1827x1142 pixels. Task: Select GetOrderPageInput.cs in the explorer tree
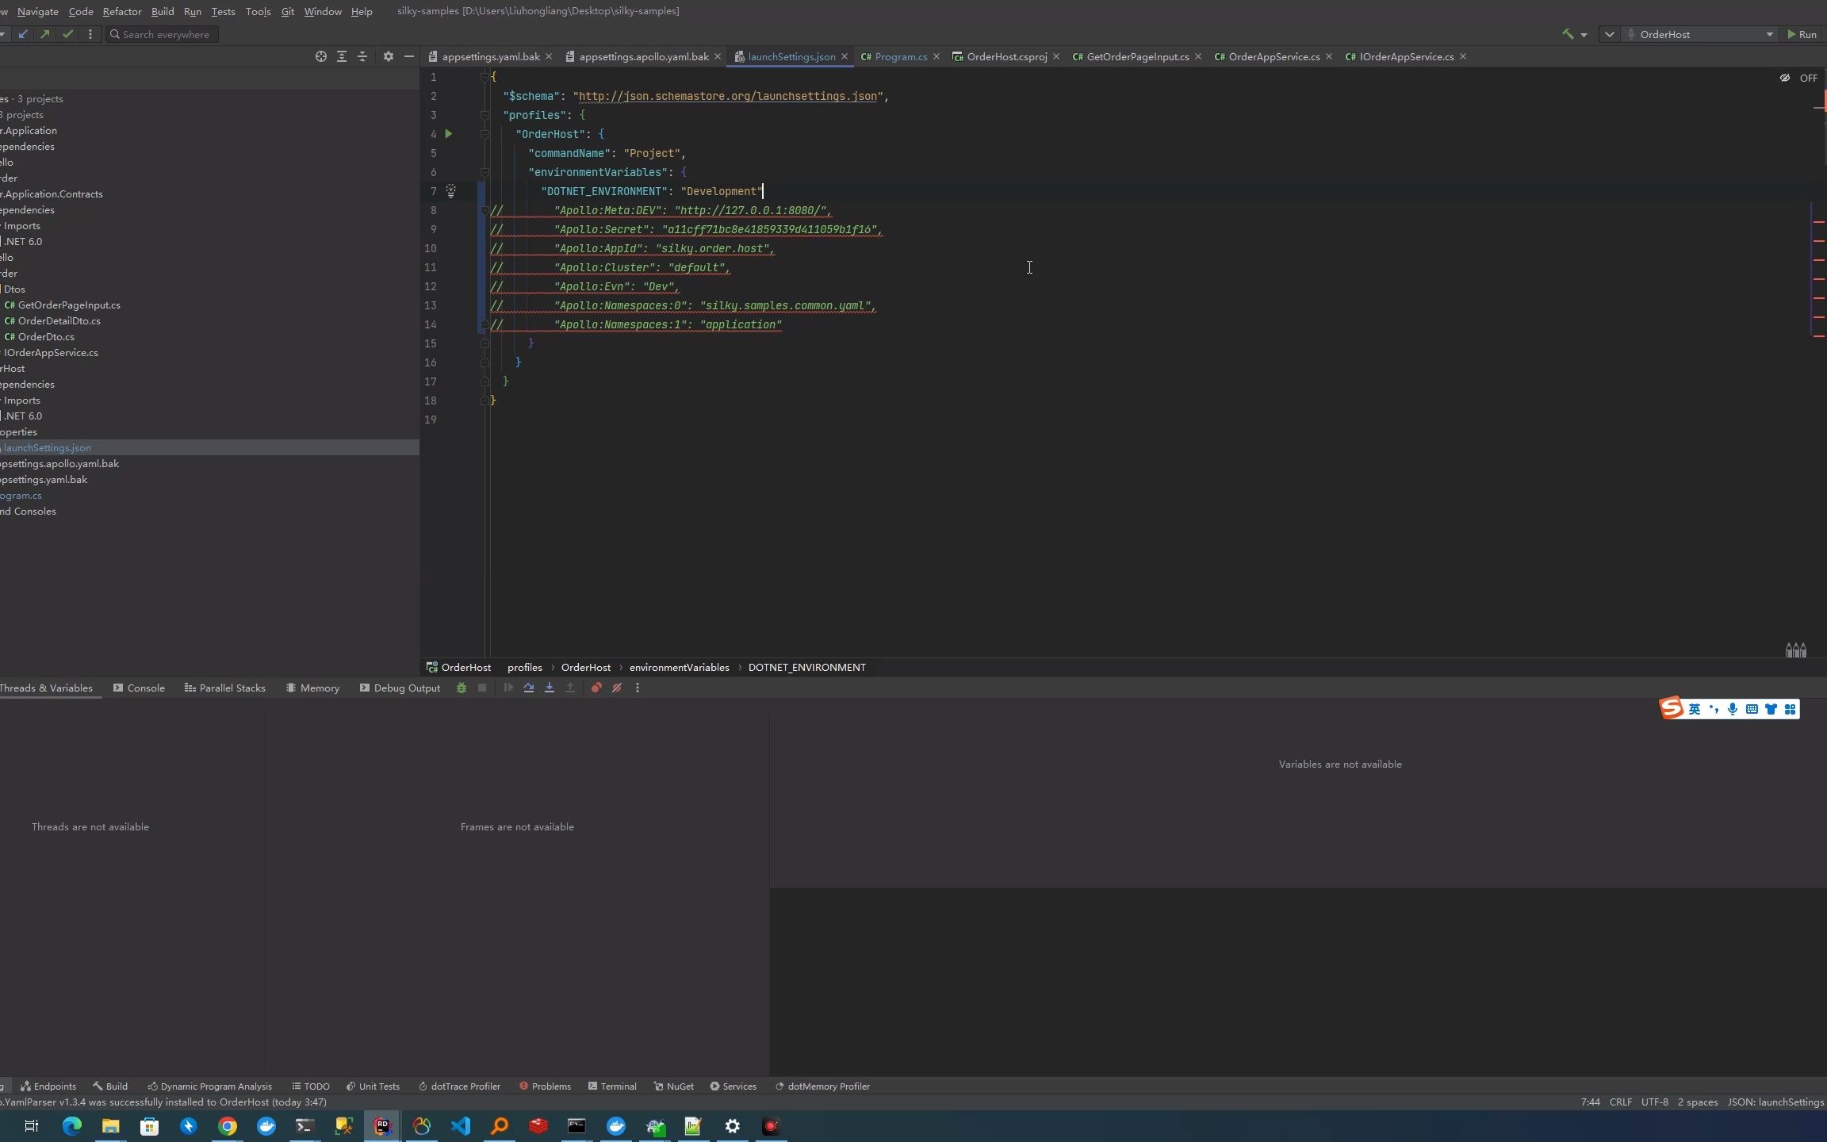click(x=69, y=305)
